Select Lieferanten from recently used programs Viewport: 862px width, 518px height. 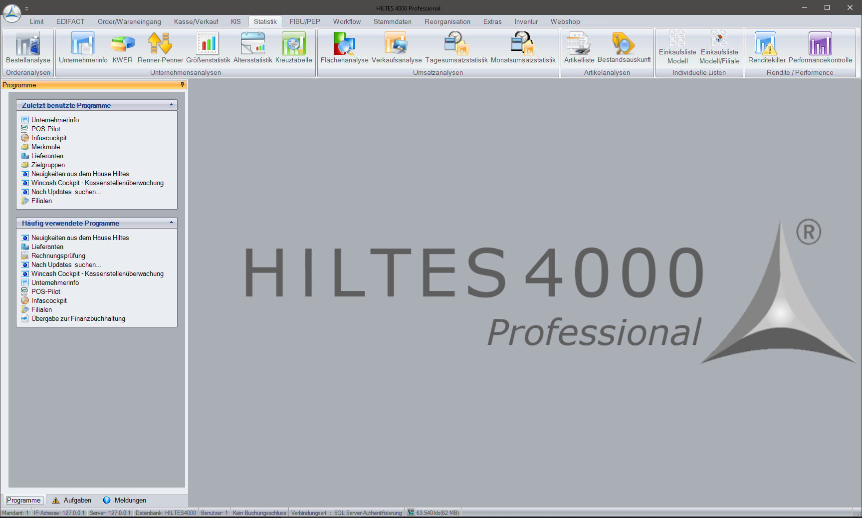click(x=47, y=156)
